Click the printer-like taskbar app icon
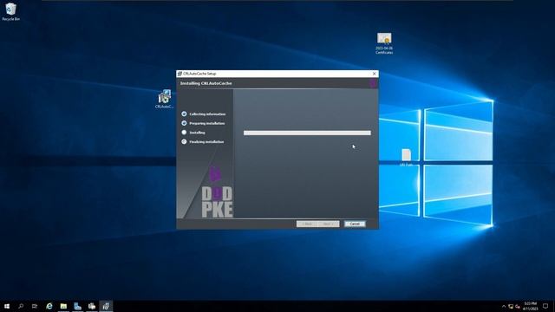Viewport: 555px width, 312px height. point(92,306)
